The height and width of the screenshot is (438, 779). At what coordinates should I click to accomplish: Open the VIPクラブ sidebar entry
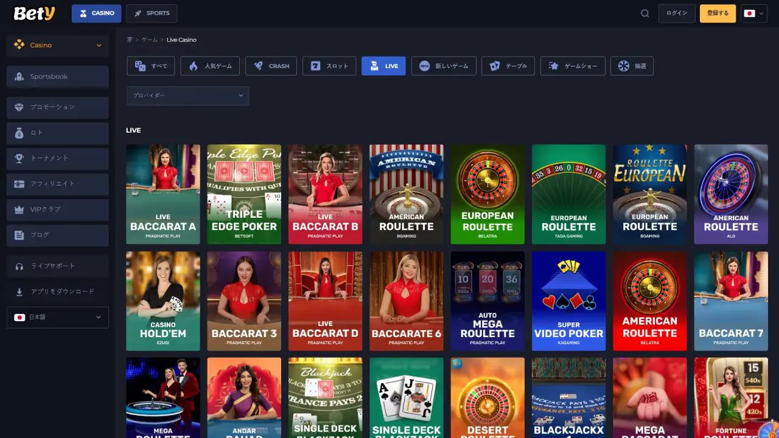(x=58, y=209)
